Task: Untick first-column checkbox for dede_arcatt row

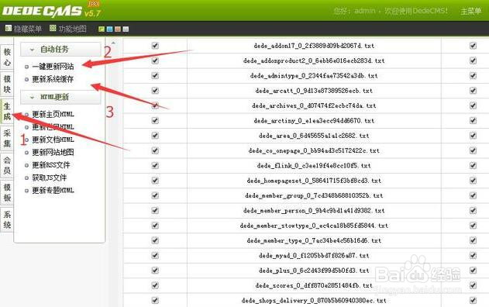Action: pyautogui.click(x=155, y=91)
